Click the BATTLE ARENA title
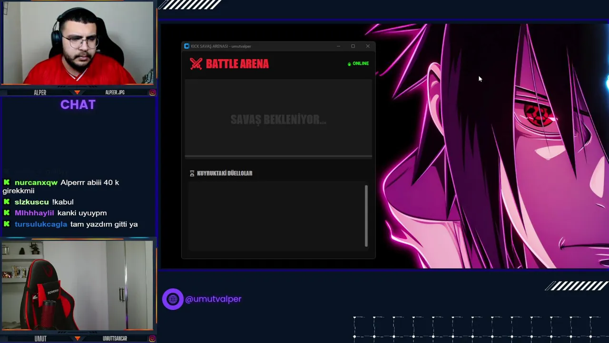 point(237,64)
